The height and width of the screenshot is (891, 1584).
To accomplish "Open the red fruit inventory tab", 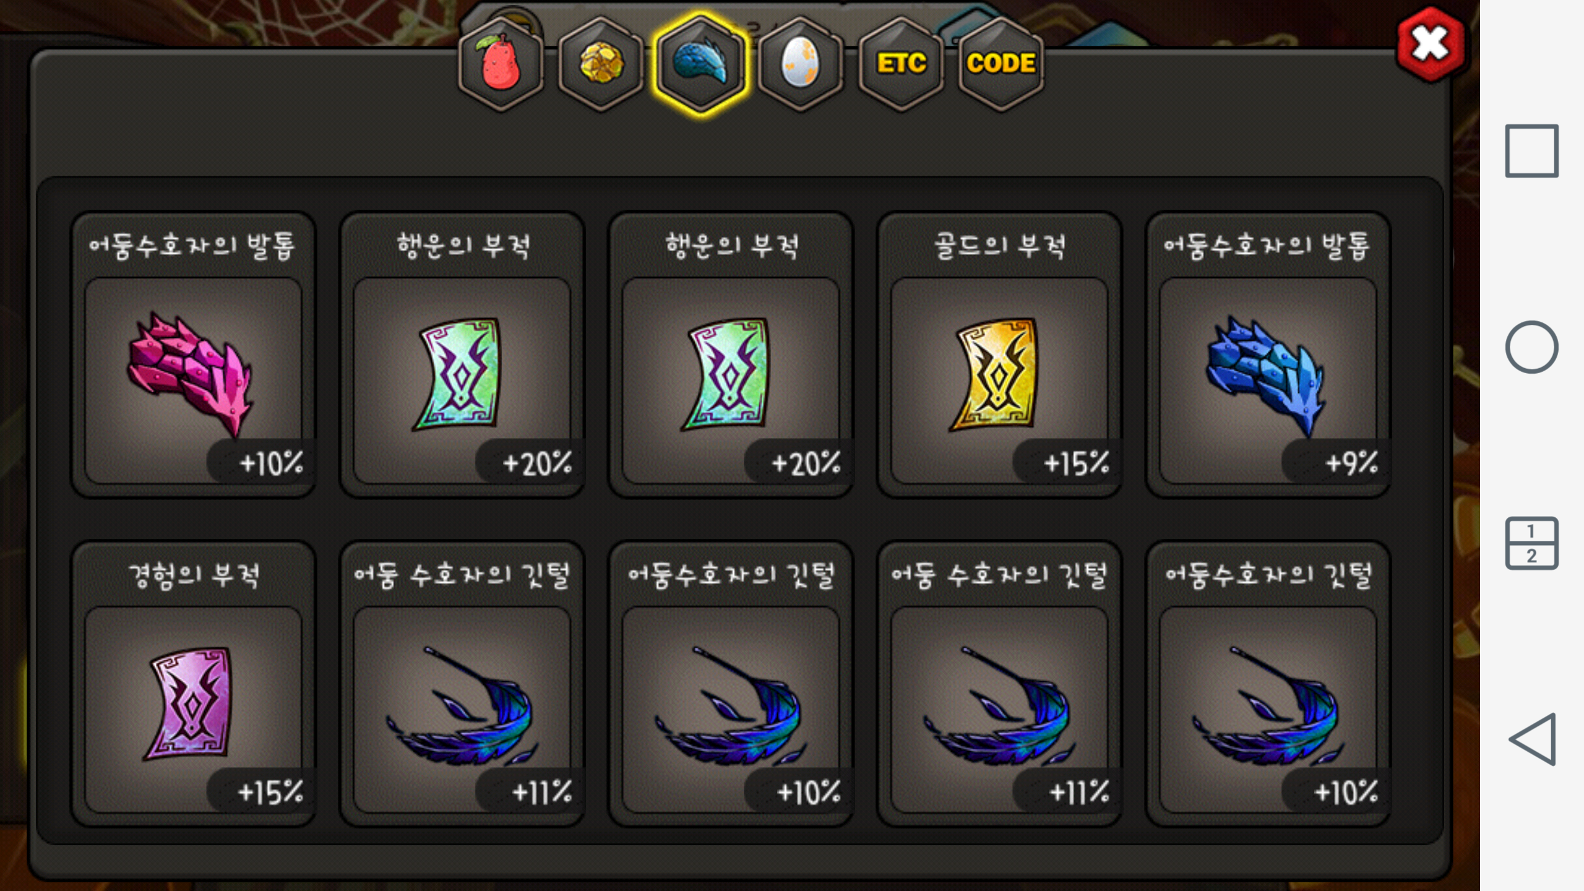I will pyautogui.click(x=501, y=64).
